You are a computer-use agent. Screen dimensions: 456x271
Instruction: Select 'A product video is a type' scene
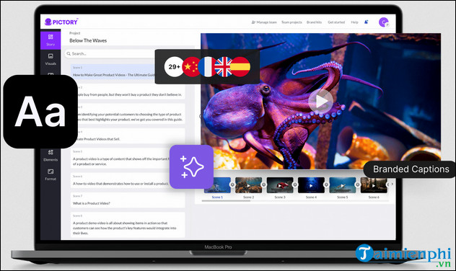(x=128, y=158)
